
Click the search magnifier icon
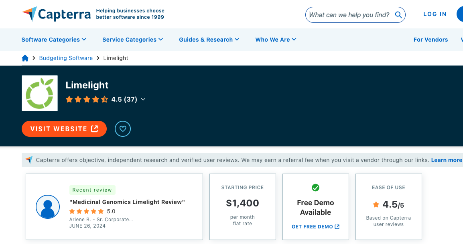[x=398, y=14]
